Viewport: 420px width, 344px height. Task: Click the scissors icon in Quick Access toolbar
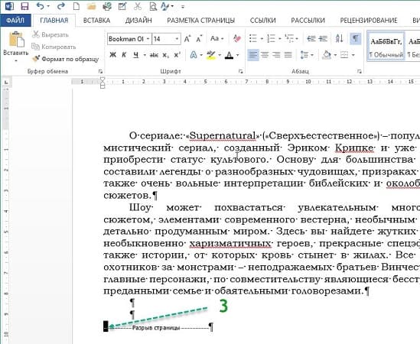coord(138,6)
